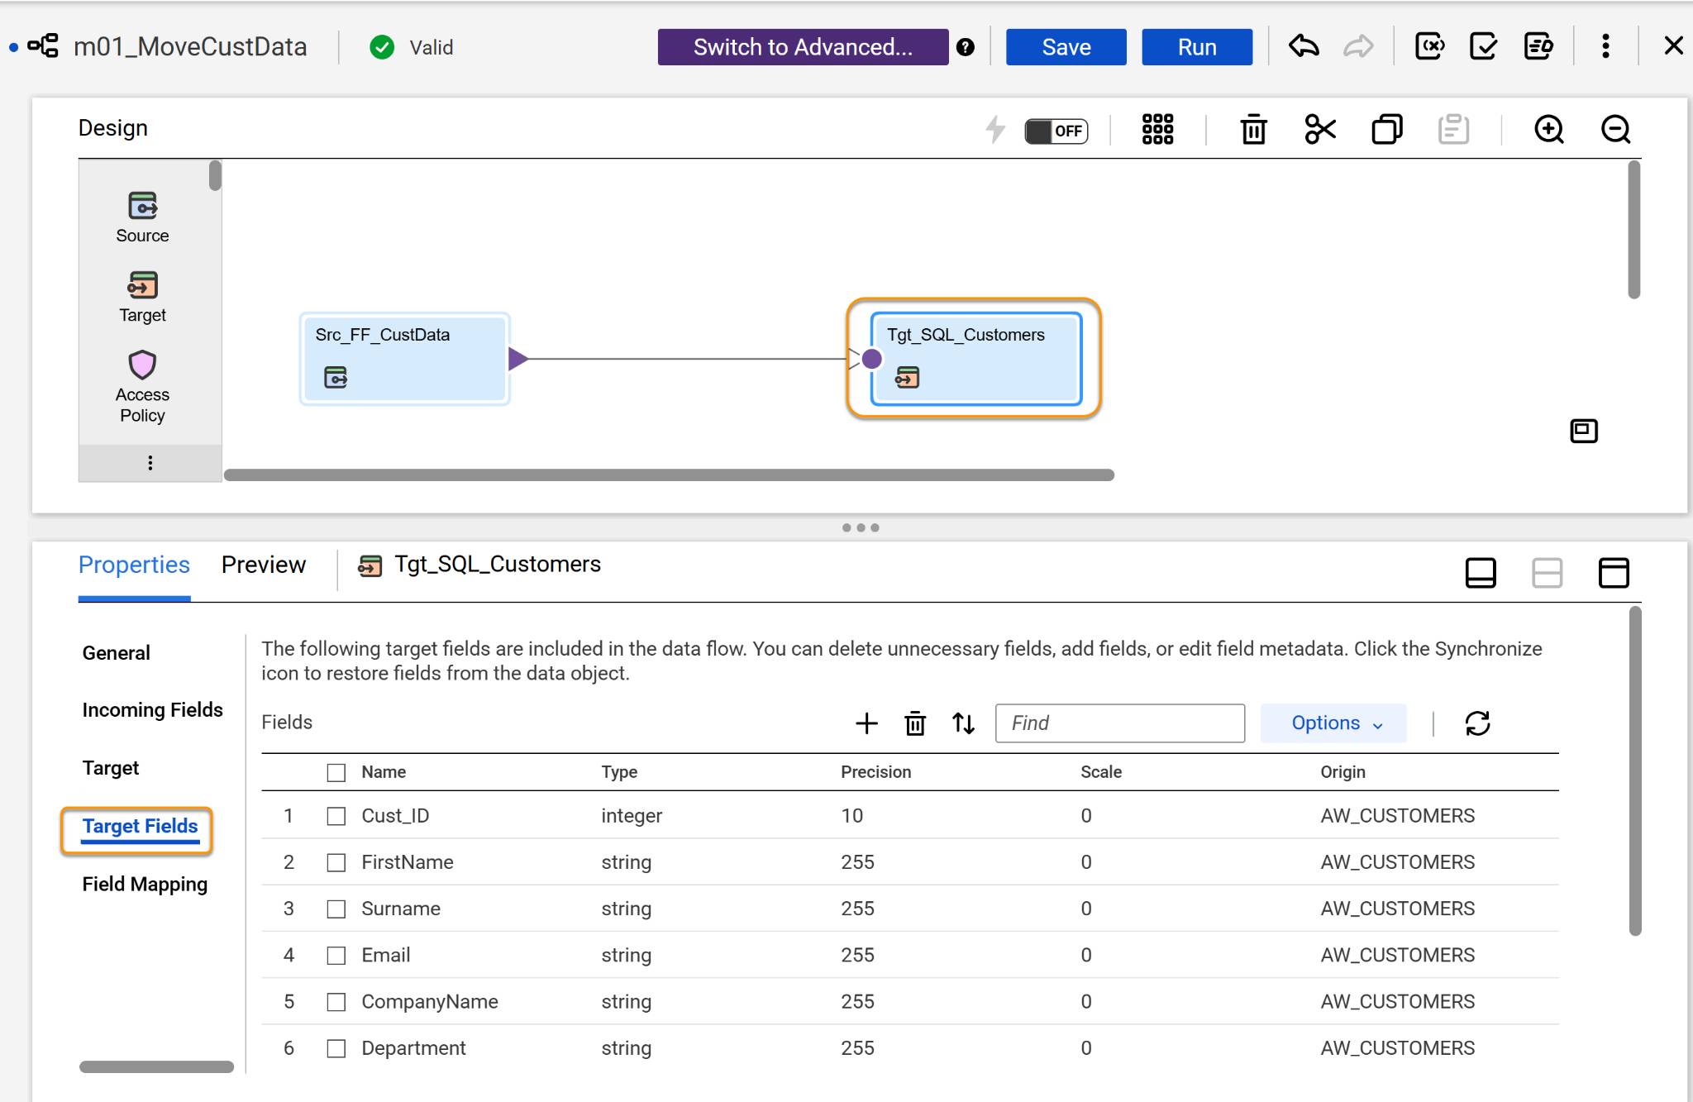Click the Synchronize fields icon
This screenshot has height=1102, width=1693.
[x=1477, y=723]
